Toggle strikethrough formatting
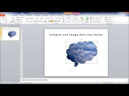The image size is (129, 96). 36,21
